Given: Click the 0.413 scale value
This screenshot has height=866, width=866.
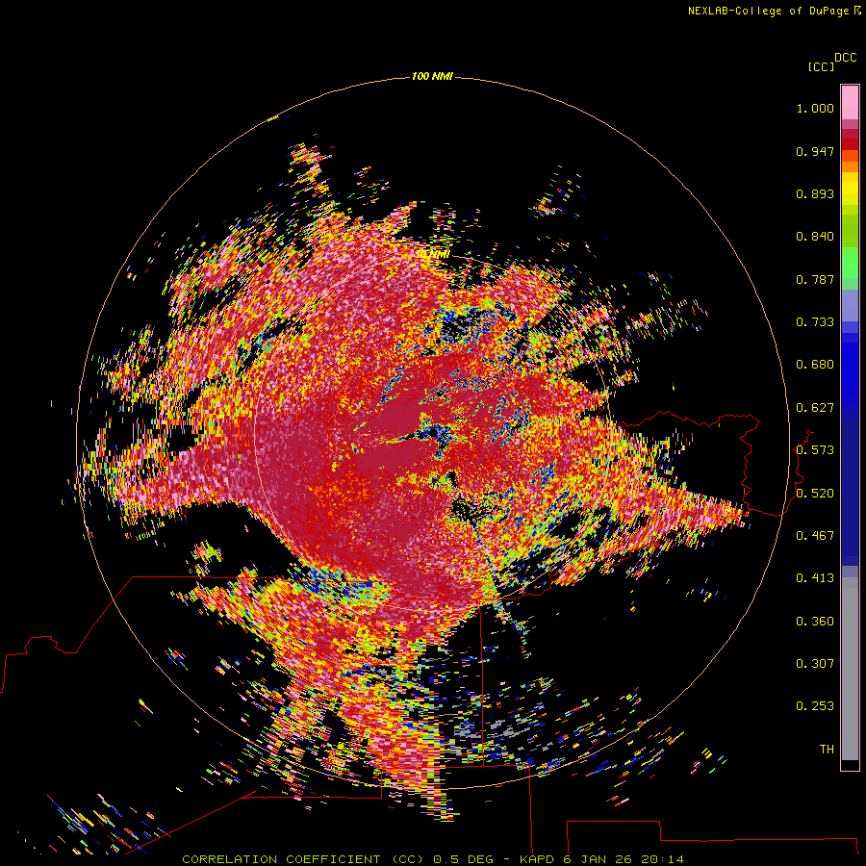Looking at the screenshot, I should click(815, 578).
